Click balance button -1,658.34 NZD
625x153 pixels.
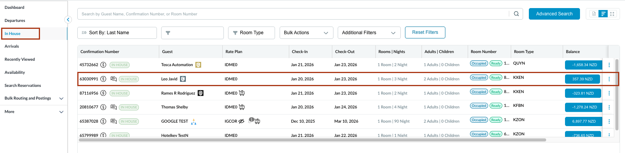coord(584,65)
